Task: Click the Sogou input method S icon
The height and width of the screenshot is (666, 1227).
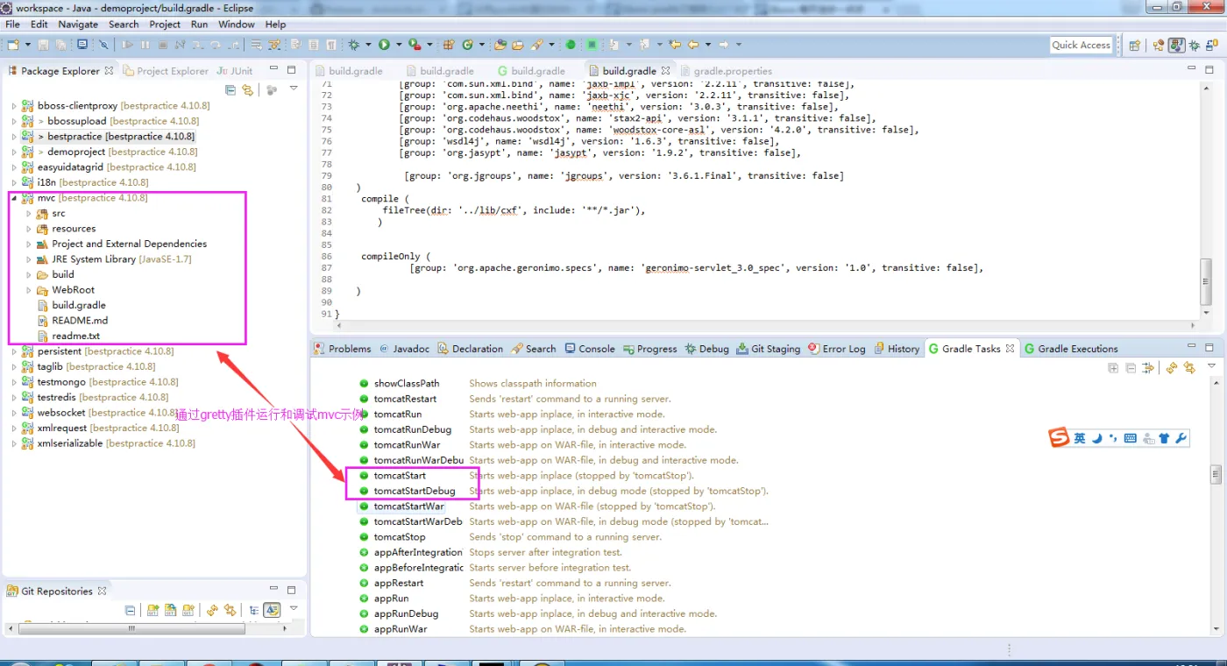Action: coord(1059,437)
